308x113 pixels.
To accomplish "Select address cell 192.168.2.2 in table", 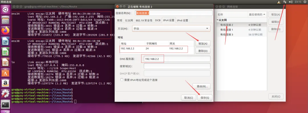I will (x=127, y=48).
